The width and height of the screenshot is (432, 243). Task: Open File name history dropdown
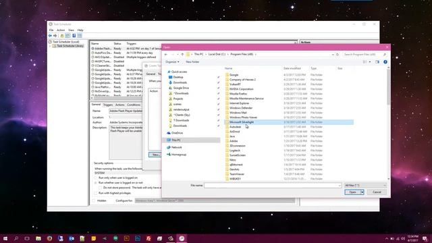pos(340,186)
